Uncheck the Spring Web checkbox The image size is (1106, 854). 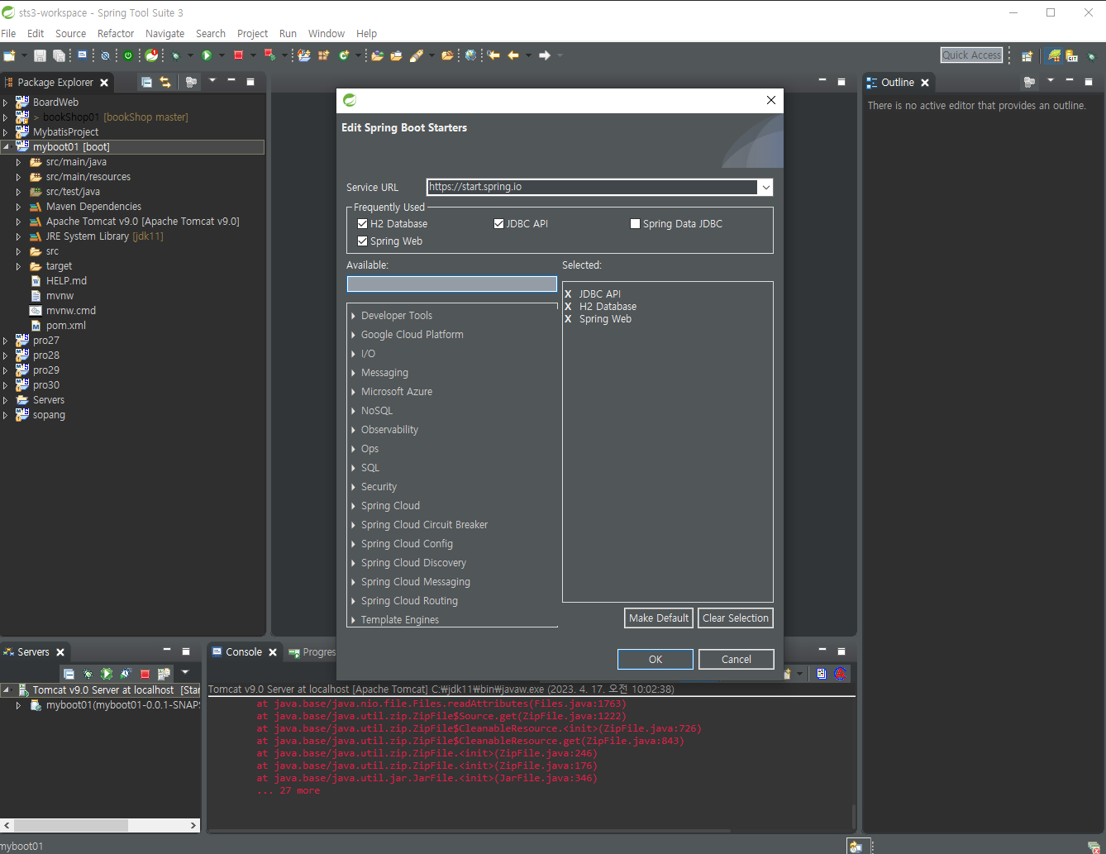click(x=362, y=241)
